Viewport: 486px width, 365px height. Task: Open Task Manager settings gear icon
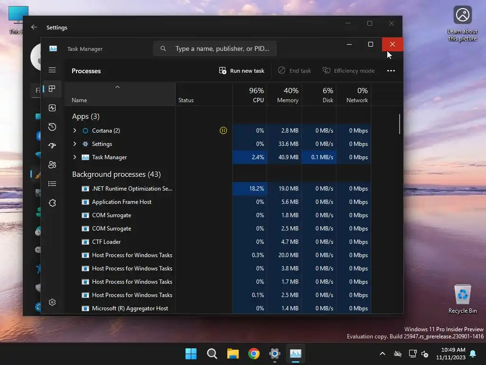[52, 302]
